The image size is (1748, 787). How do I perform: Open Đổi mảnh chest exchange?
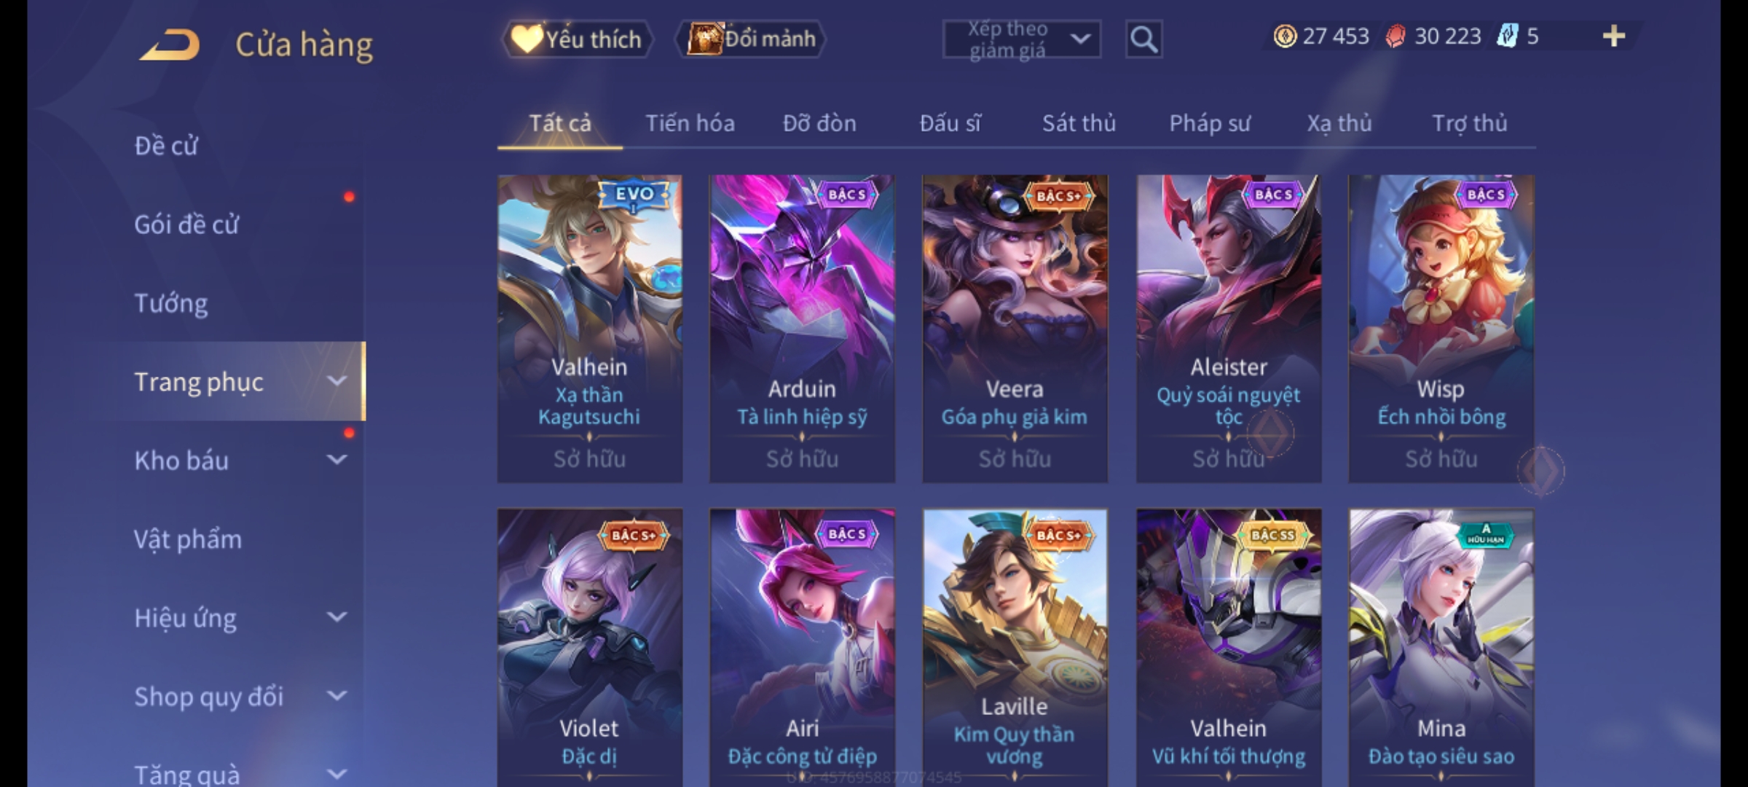tap(751, 39)
